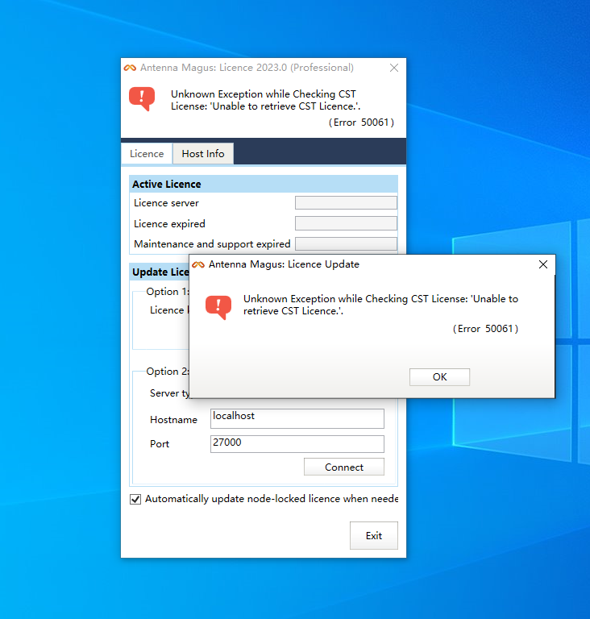Click the Maintenance and support expired field
590x619 pixels.
coord(346,244)
